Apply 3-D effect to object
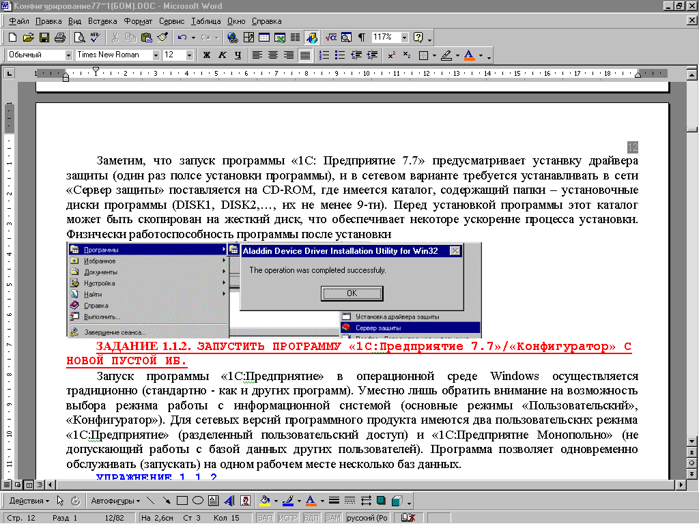This screenshot has width=699, height=524. 397,501
